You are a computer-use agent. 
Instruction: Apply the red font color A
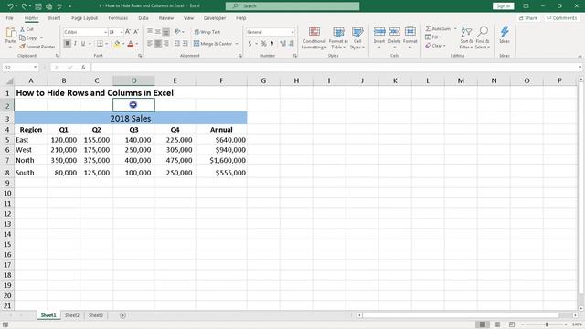pyautogui.click(x=130, y=44)
